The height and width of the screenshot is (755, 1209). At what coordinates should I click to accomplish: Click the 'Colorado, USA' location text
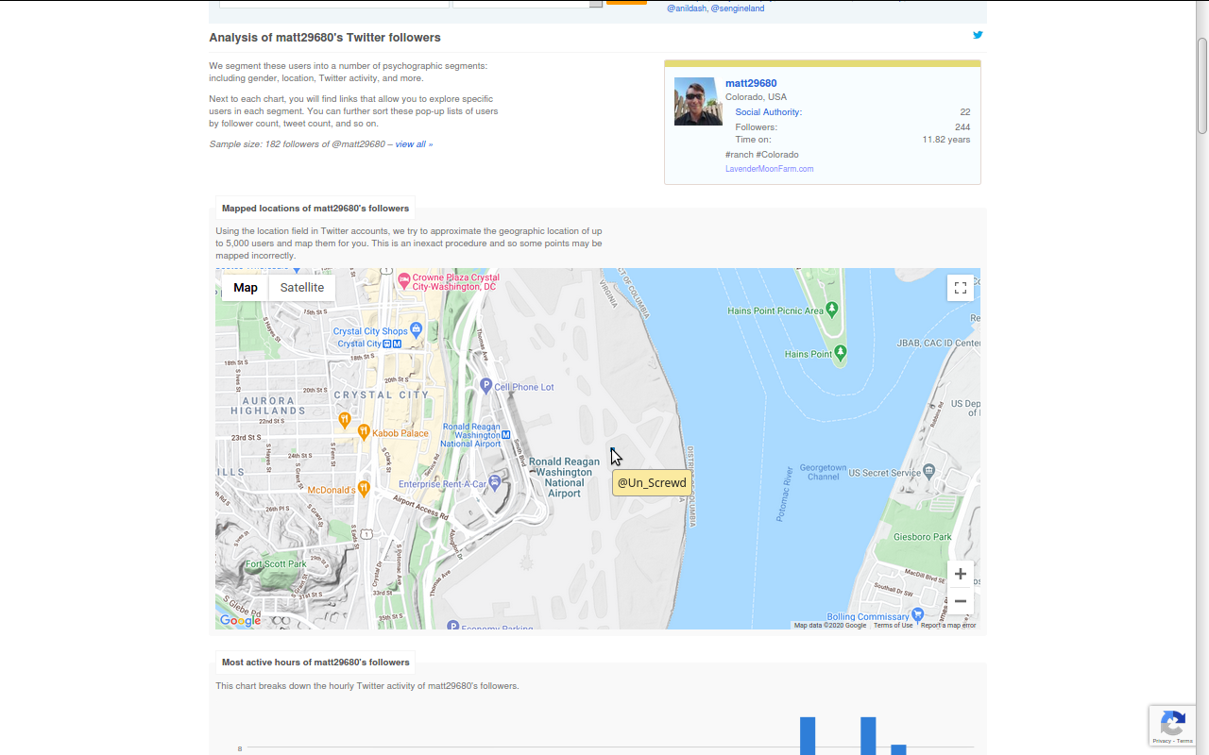[x=756, y=97]
